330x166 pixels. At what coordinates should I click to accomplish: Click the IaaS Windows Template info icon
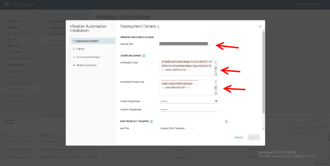coord(151,121)
